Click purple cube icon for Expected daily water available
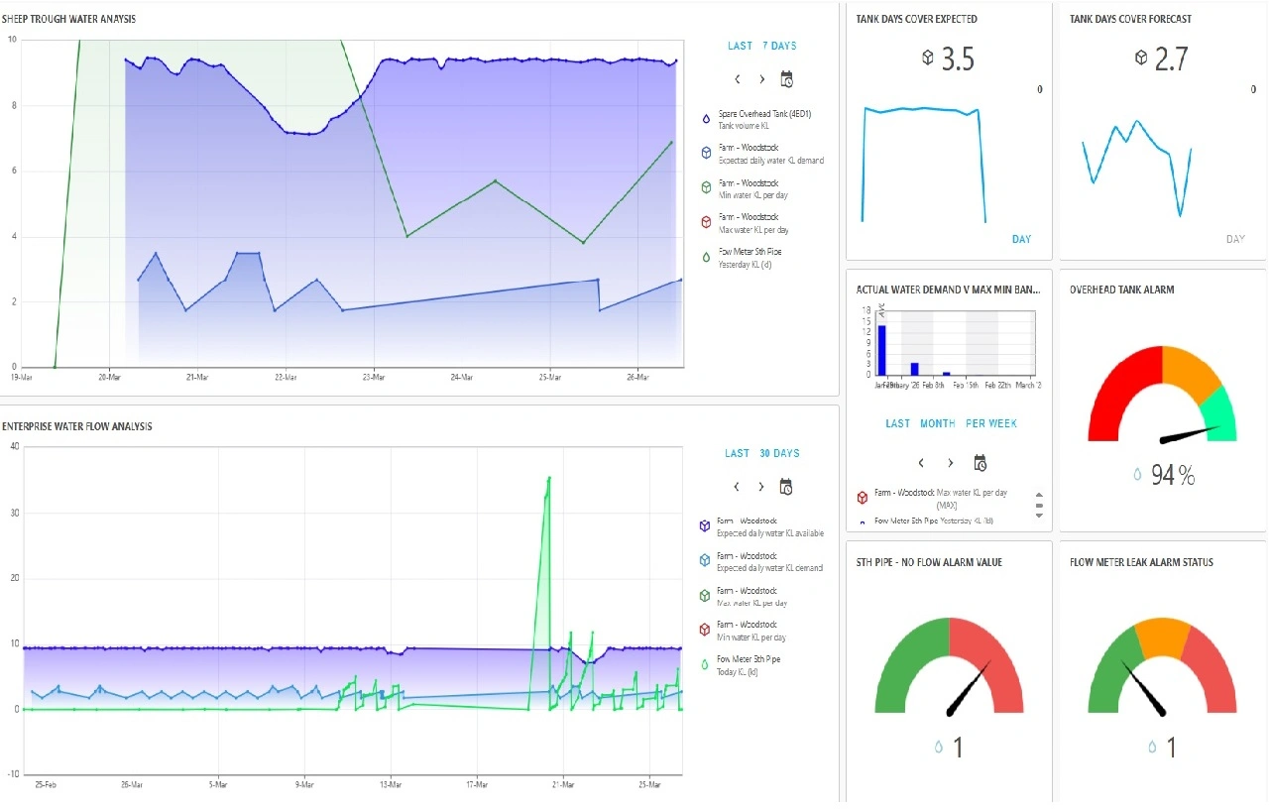 coord(704,525)
